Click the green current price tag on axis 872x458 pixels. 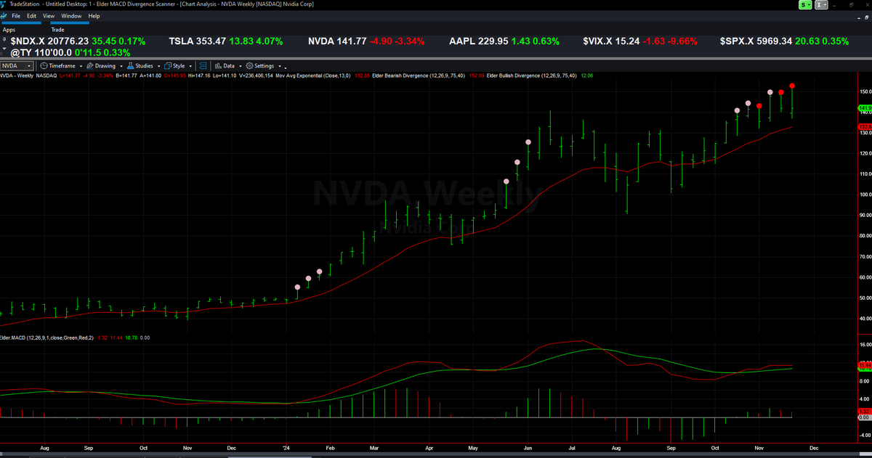tap(865, 108)
